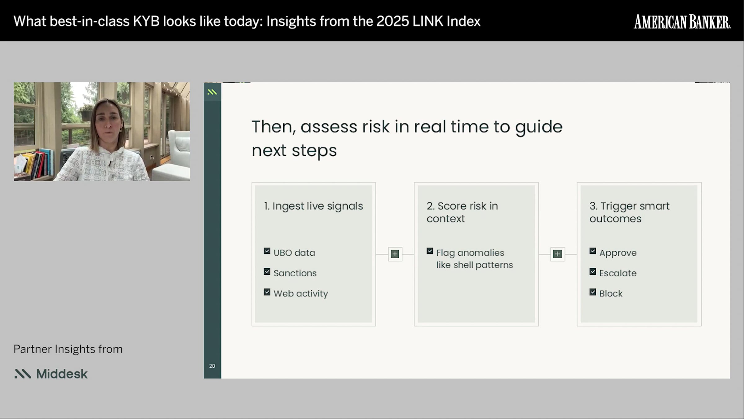Toggle the Block checkbox
This screenshot has width=744, height=419.
pos(593,292)
